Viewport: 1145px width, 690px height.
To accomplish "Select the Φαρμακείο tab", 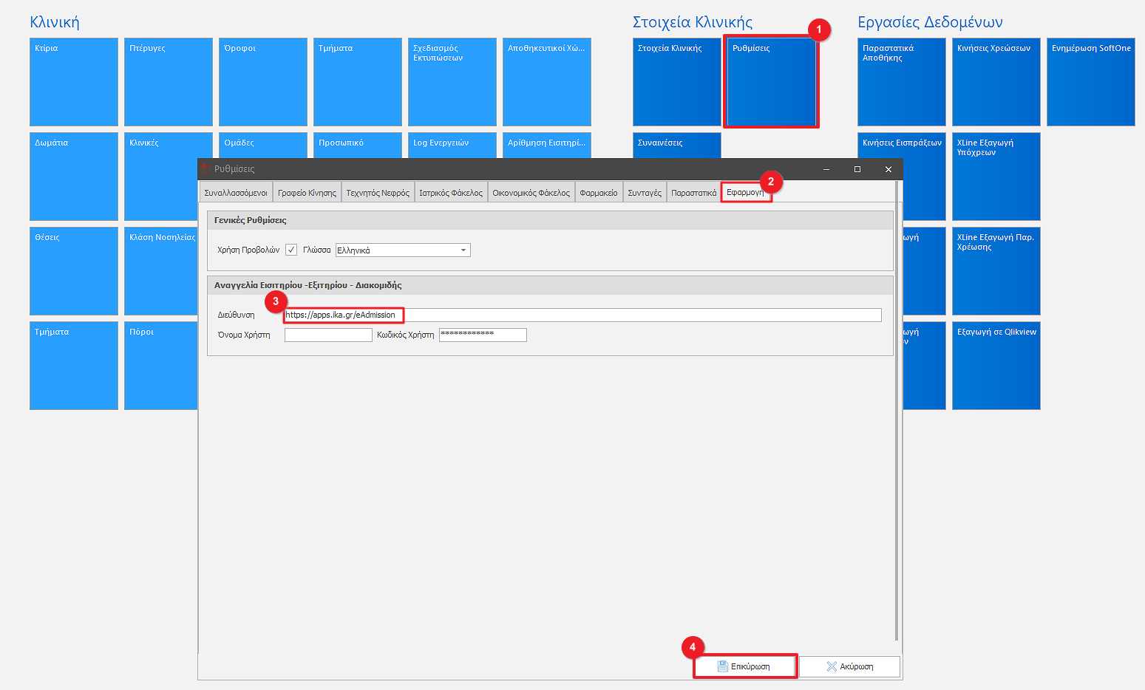I will (x=598, y=193).
